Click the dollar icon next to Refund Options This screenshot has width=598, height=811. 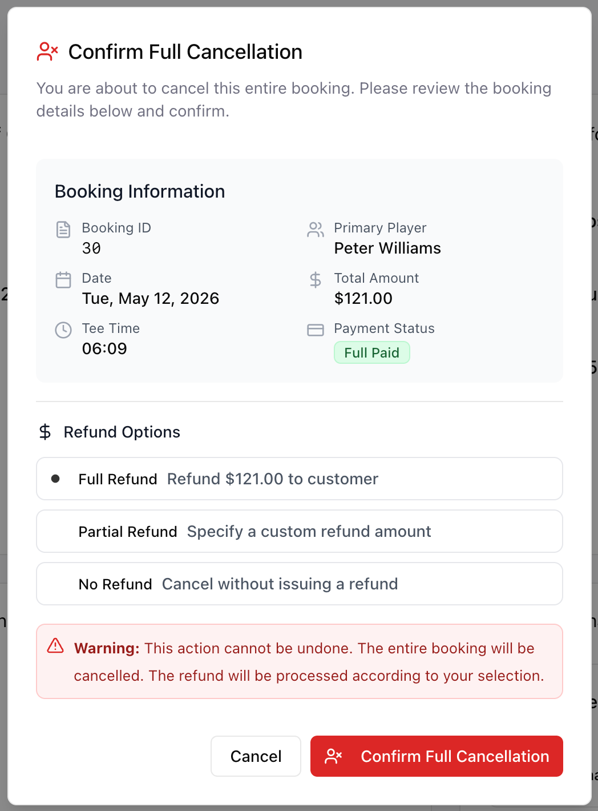(45, 432)
